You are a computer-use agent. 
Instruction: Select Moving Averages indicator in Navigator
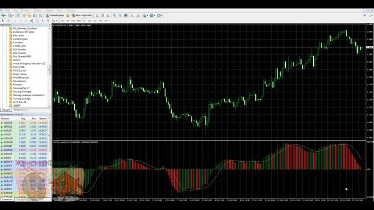coord(22,92)
